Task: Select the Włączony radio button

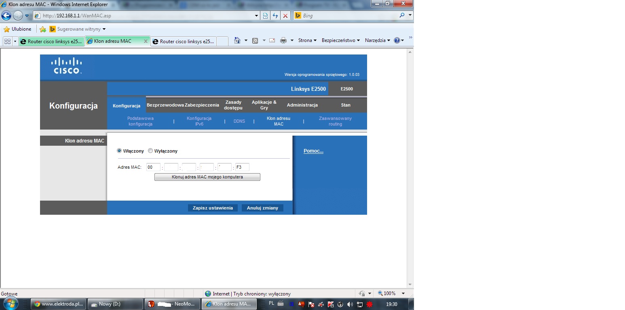Action: 119,151
